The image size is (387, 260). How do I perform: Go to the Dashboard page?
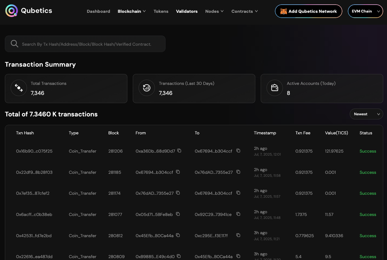pos(99,11)
